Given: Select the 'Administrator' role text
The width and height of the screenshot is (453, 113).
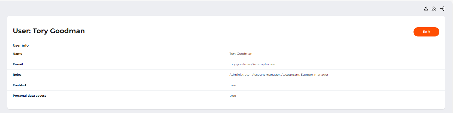Looking at the screenshot, I should point(240,75).
